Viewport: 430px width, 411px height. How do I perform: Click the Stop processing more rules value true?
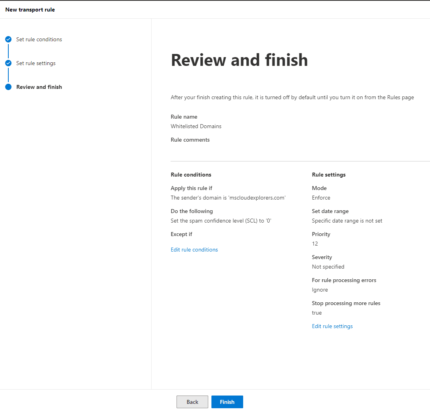pos(317,313)
